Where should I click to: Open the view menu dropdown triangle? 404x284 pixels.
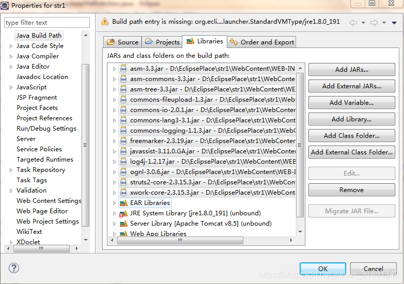click(x=394, y=23)
